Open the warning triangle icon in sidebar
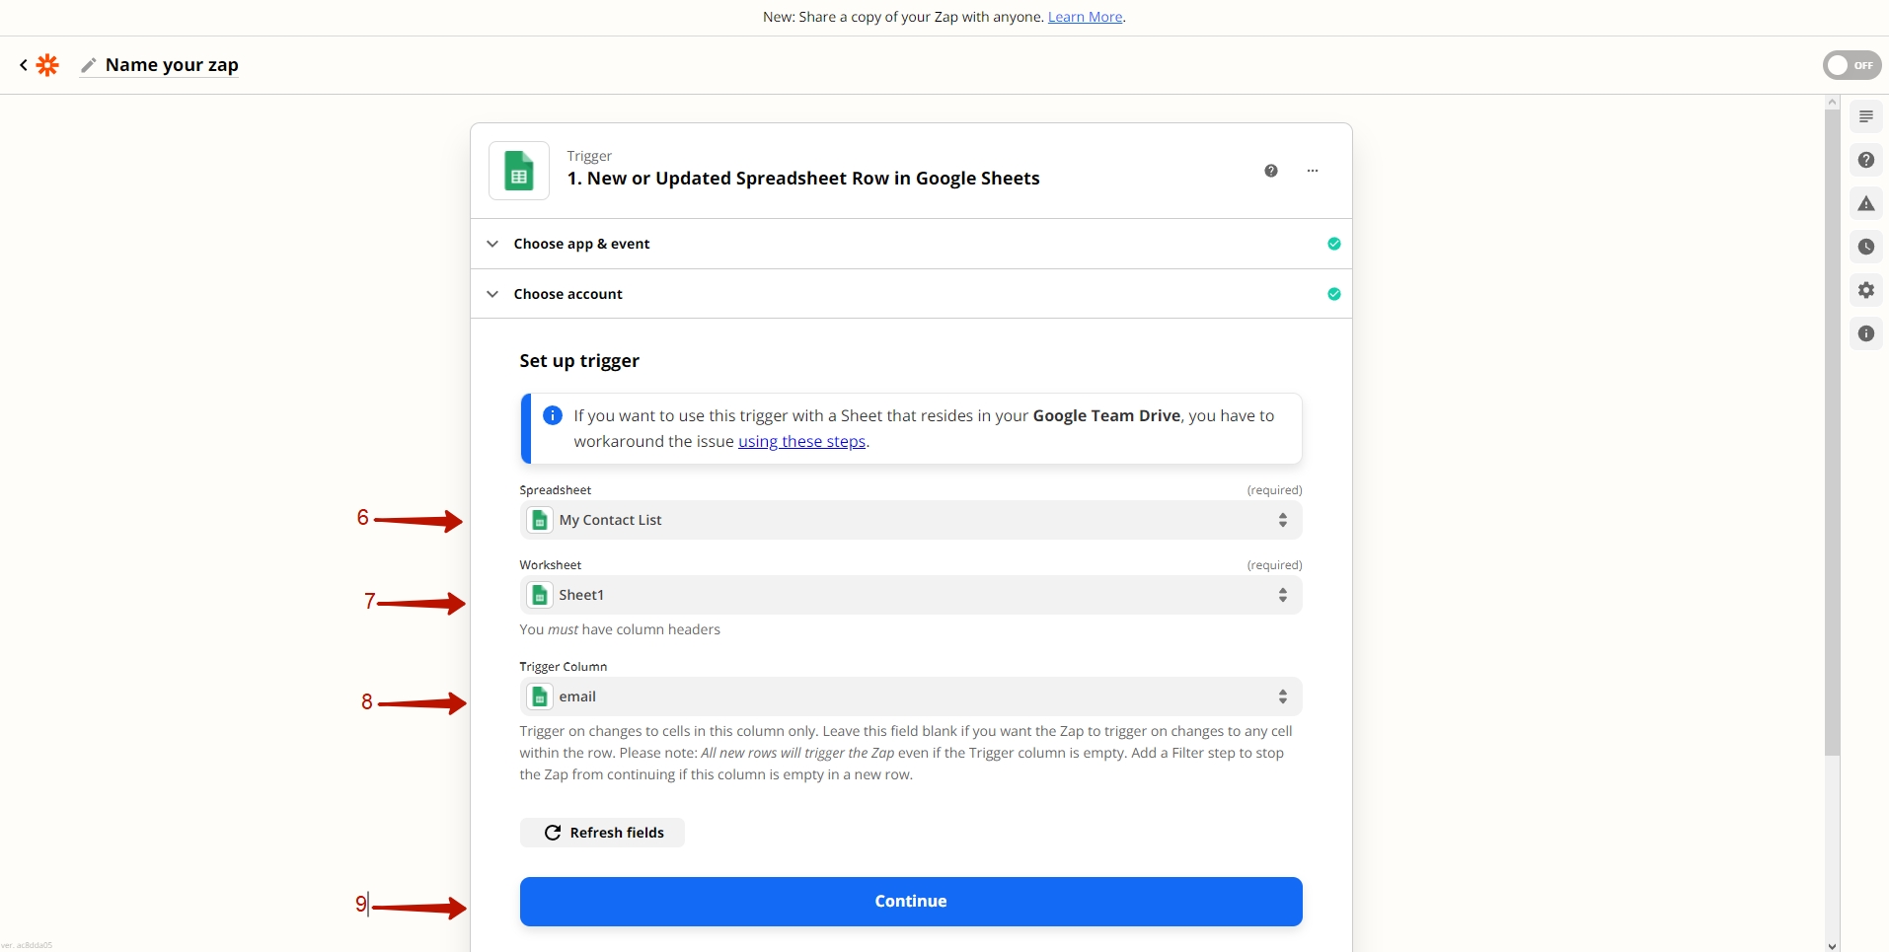Image resolution: width=1889 pixels, height=952 pixels. [1865, 203]
